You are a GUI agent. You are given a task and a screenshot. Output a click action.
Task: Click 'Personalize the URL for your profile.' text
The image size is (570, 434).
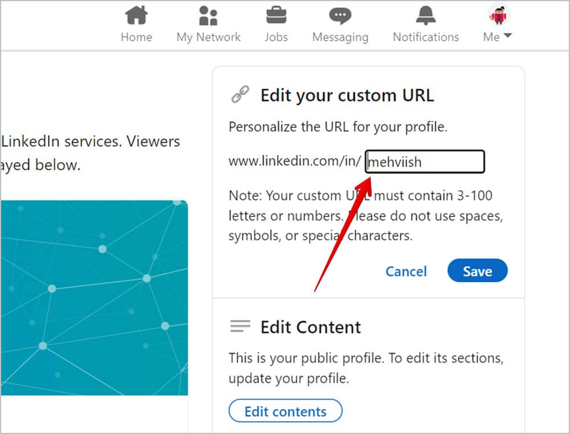coord(338,127)
